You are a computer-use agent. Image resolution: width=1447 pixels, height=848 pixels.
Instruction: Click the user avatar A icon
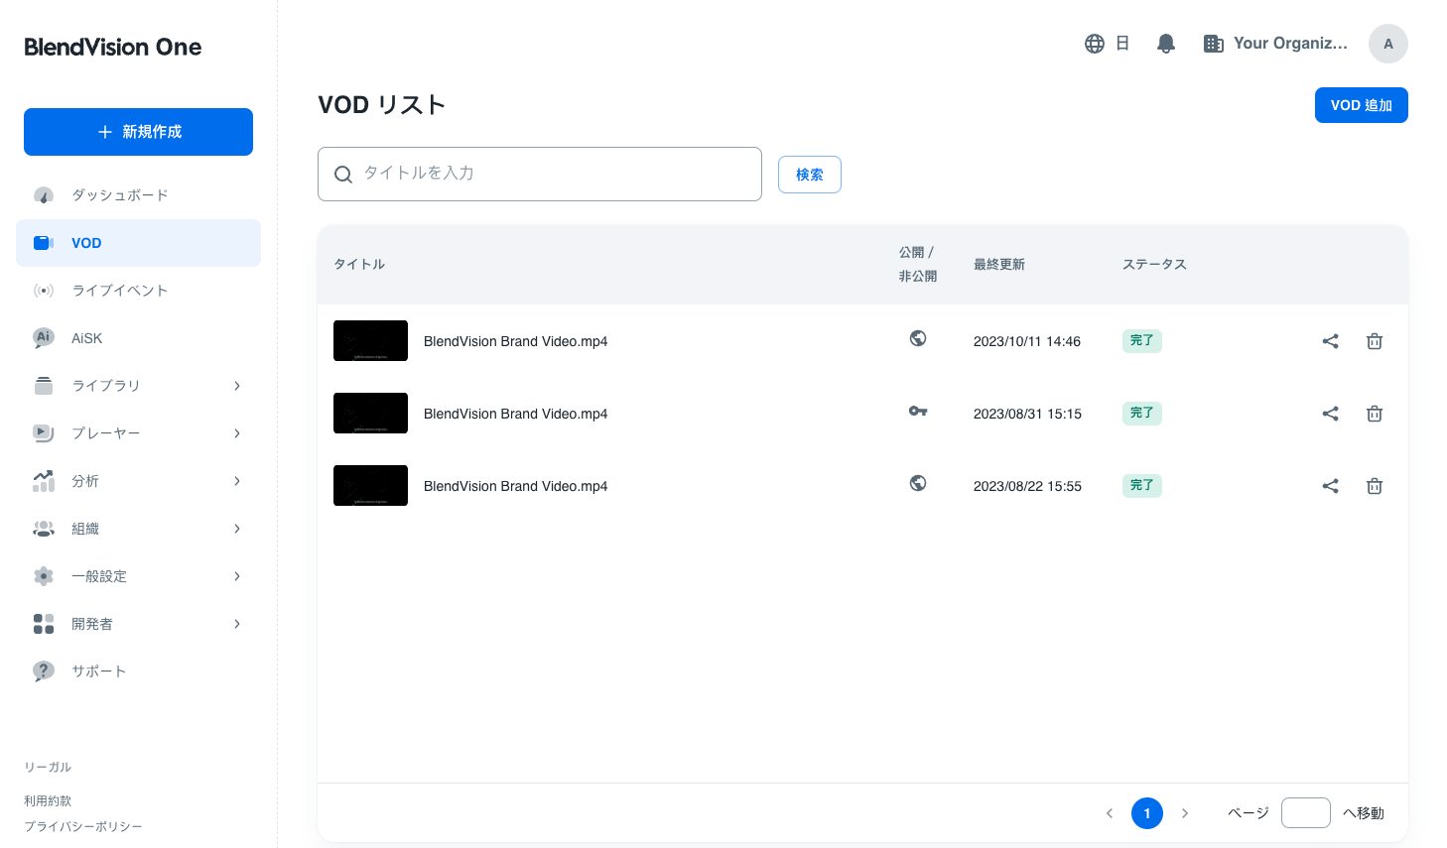tap(1387, 44)
